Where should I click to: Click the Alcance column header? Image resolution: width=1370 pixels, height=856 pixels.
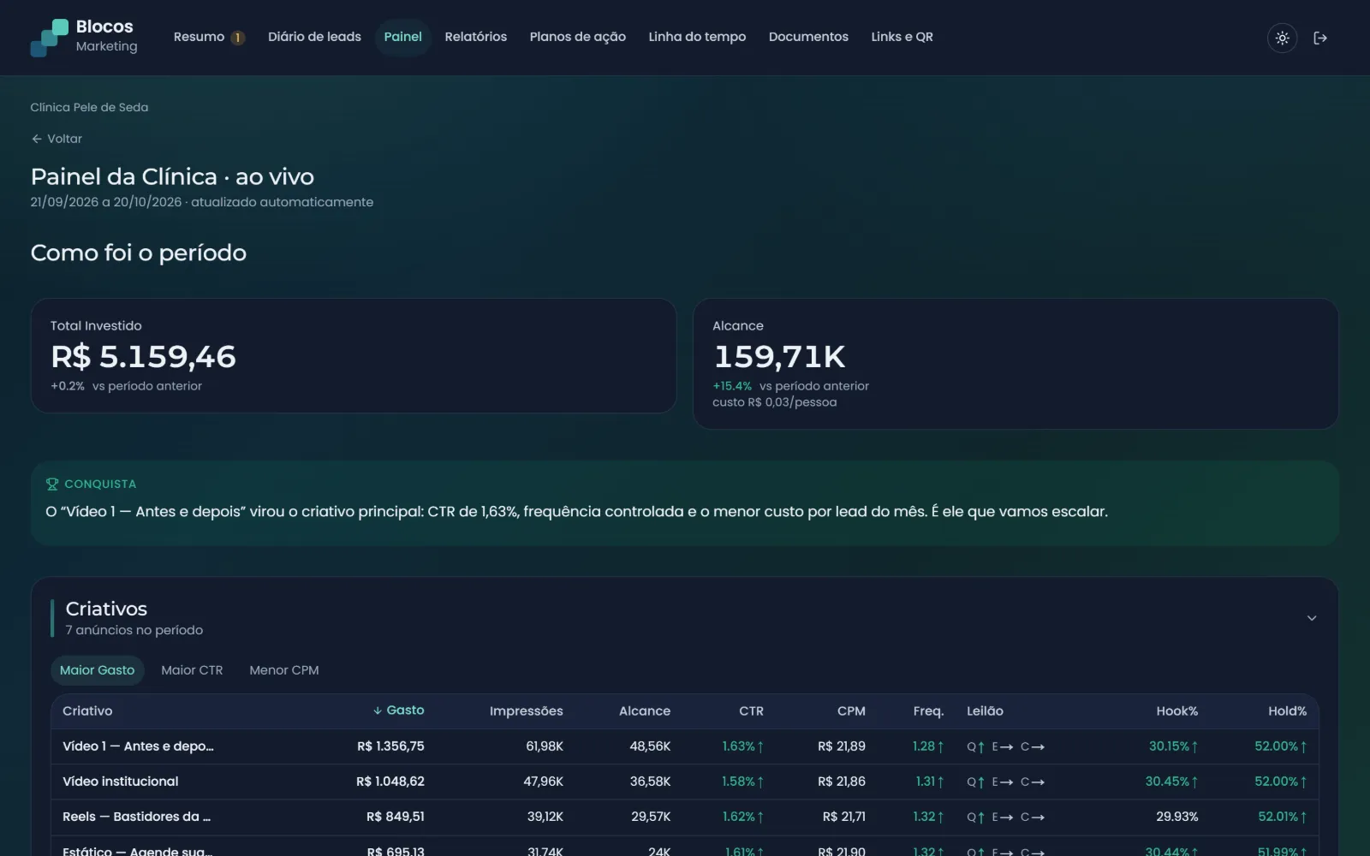click(x=645, y=710)
